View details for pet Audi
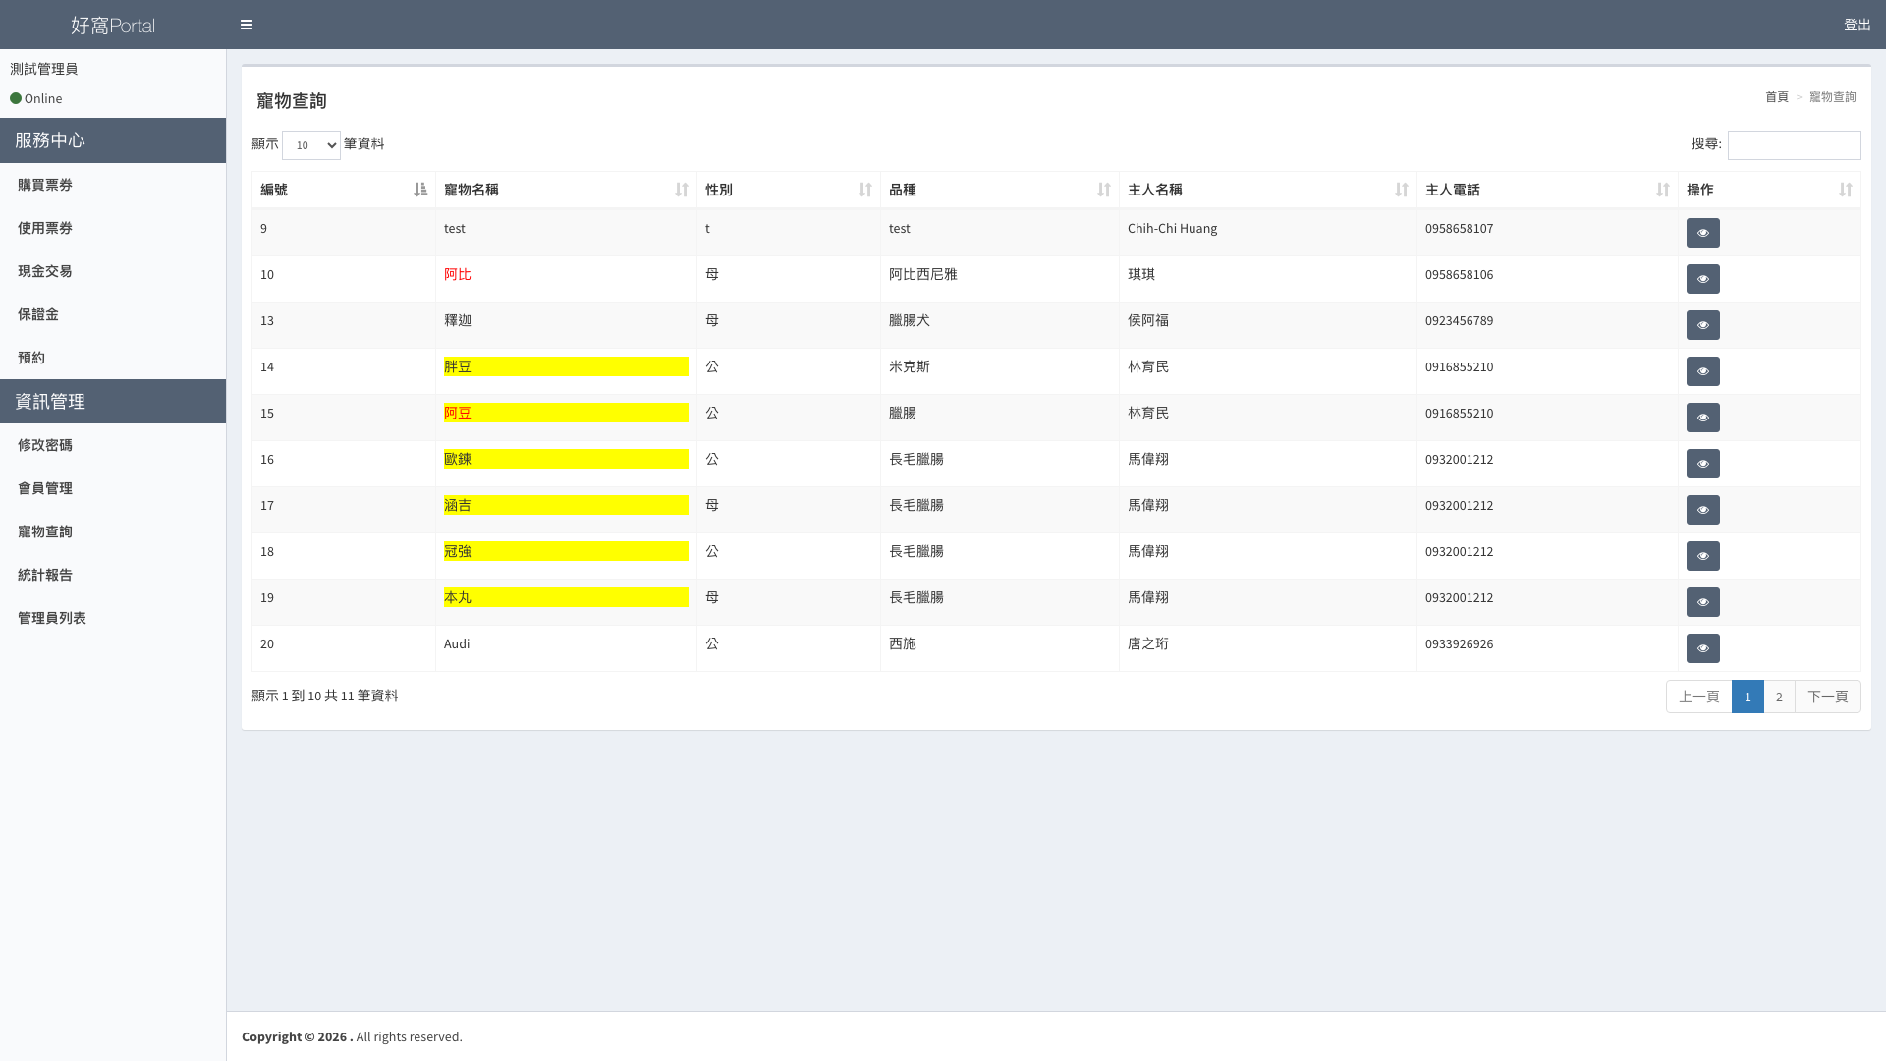Screen dimensions: 1886x1061 click(1702, 648)
